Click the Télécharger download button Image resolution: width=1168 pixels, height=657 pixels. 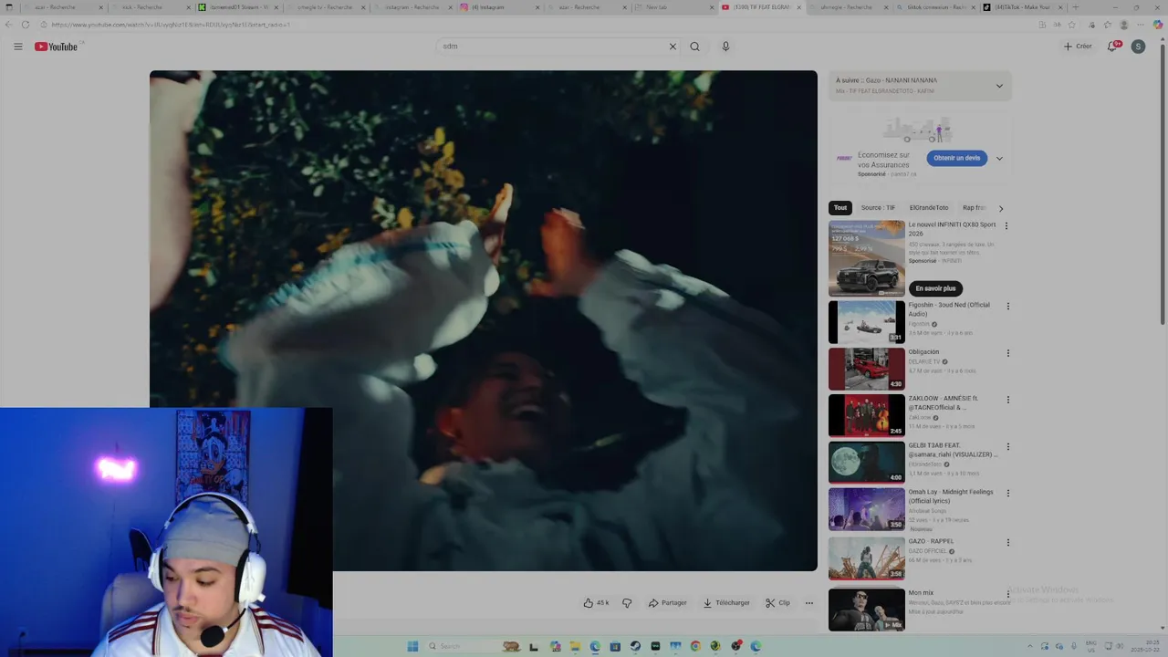[x=726, y=603]
